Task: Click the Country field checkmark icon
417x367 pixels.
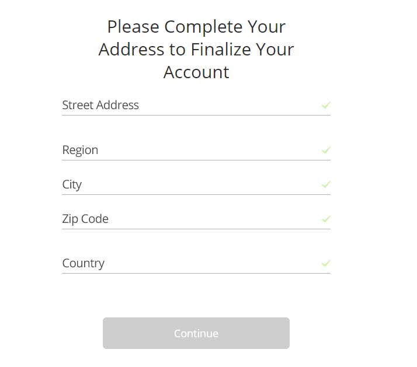Action: (326, 263)
